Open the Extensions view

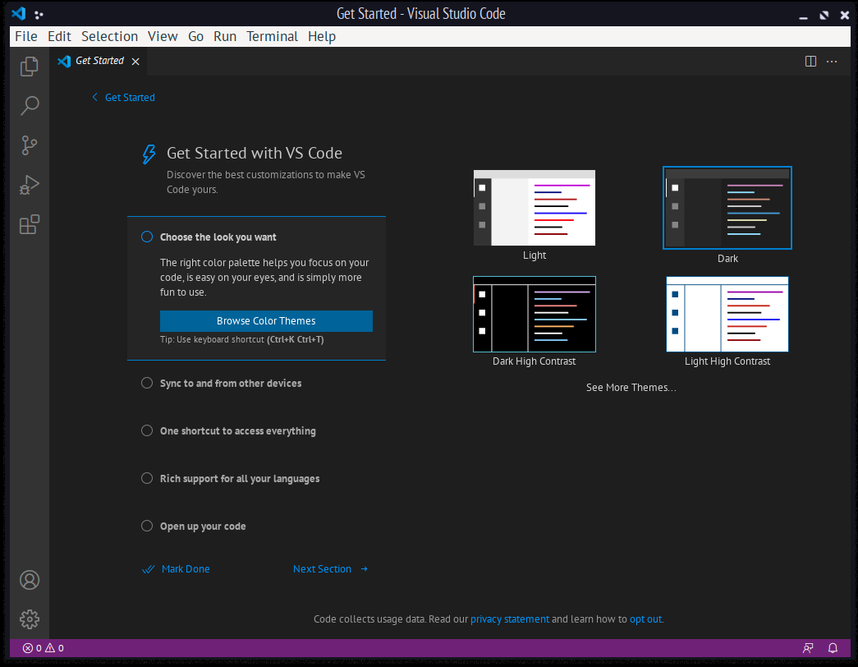tap(30, 224)
